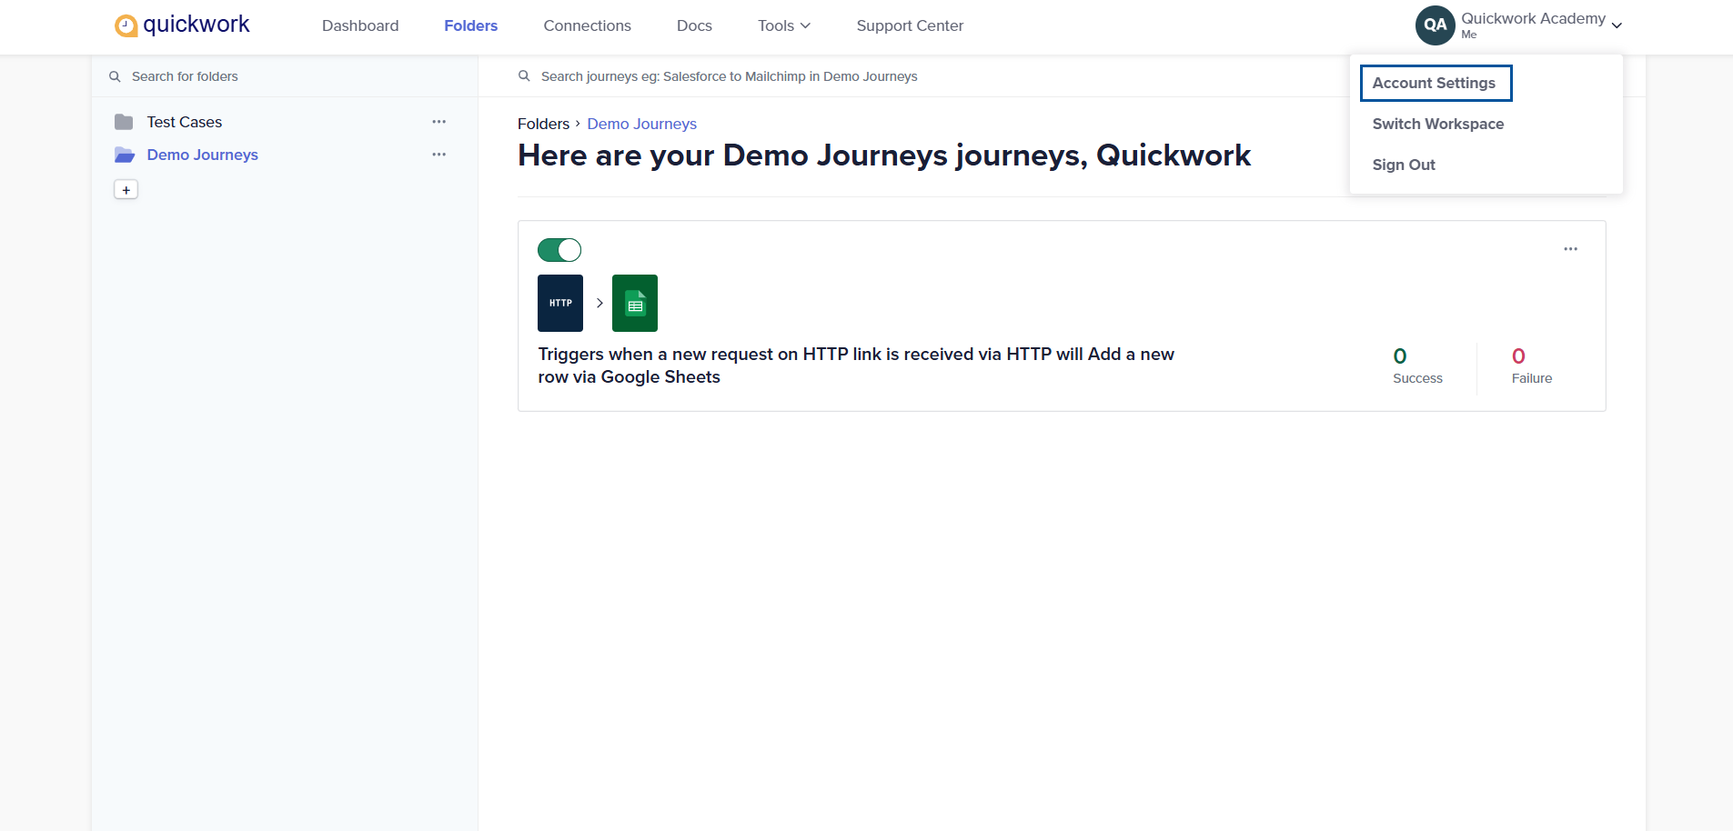Click the Demo Journeys page heading

click(884, 155)
